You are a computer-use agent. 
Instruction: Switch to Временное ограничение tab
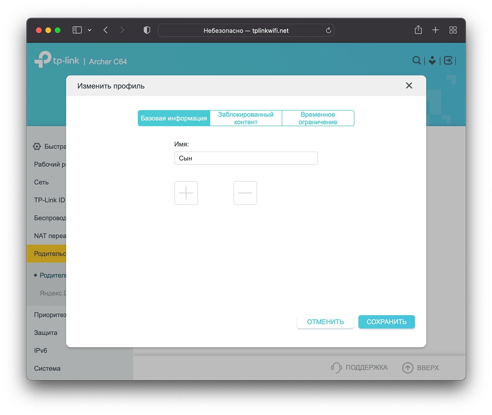tap(318, 118)
